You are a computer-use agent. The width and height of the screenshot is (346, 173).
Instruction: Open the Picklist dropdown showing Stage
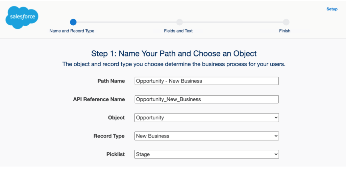[206, 154]
